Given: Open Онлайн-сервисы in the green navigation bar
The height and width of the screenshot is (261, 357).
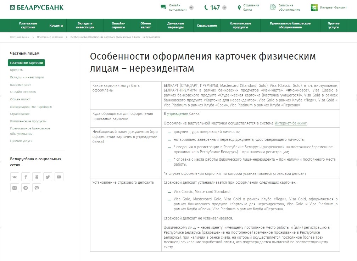Looking at the screenshot, I should pyautogui.click(x=118, y=25).
